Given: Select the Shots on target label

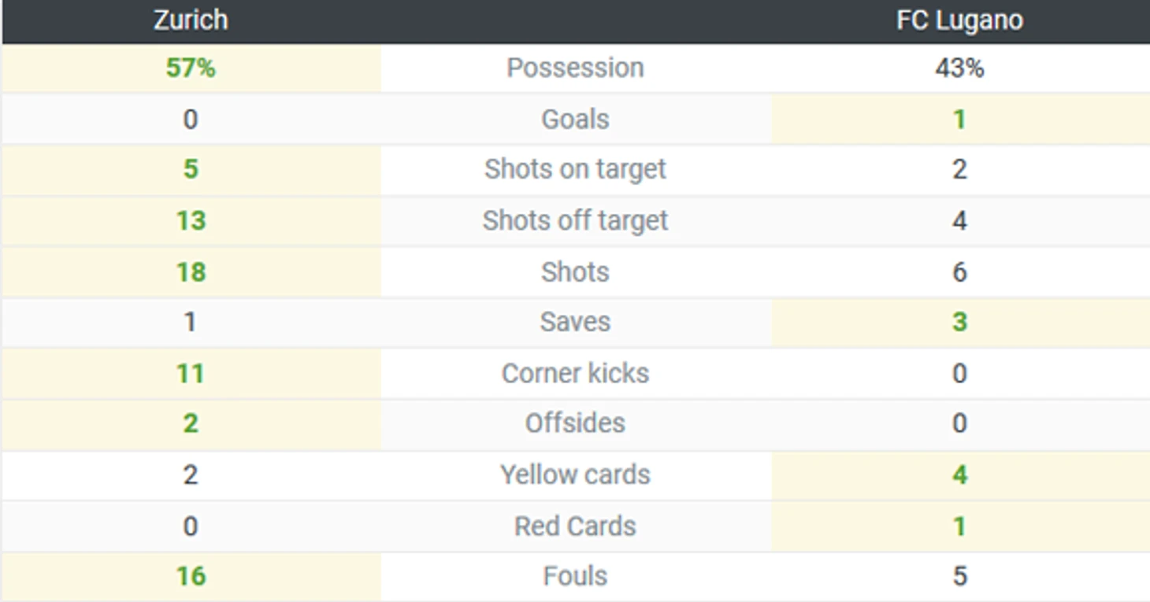Looking at the screenshot, I should tap(575, 169).
